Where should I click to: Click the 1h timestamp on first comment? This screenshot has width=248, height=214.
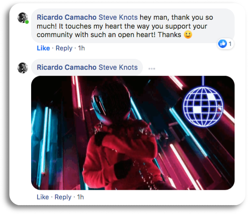click(x=82, y=48)
